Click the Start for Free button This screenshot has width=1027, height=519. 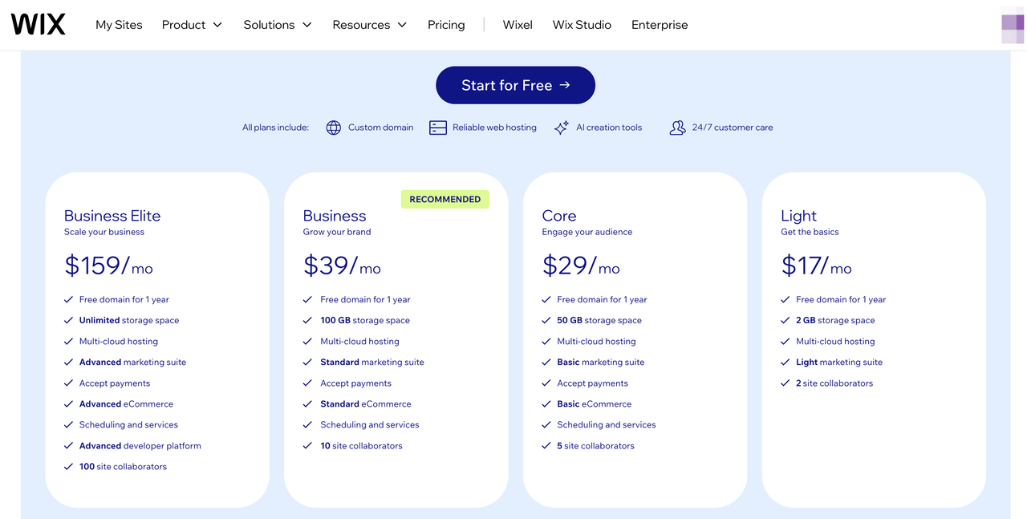515,85
